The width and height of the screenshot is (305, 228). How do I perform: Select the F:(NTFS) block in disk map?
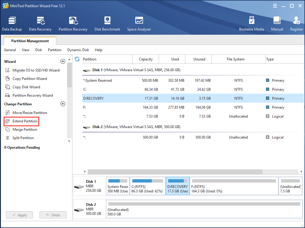tap(234, 186)
